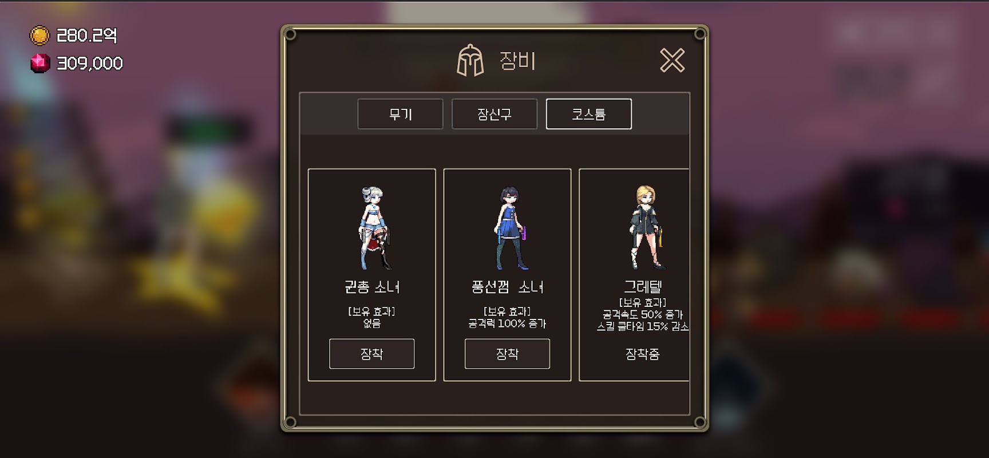Open the 장신구 tab

[494, 114]
